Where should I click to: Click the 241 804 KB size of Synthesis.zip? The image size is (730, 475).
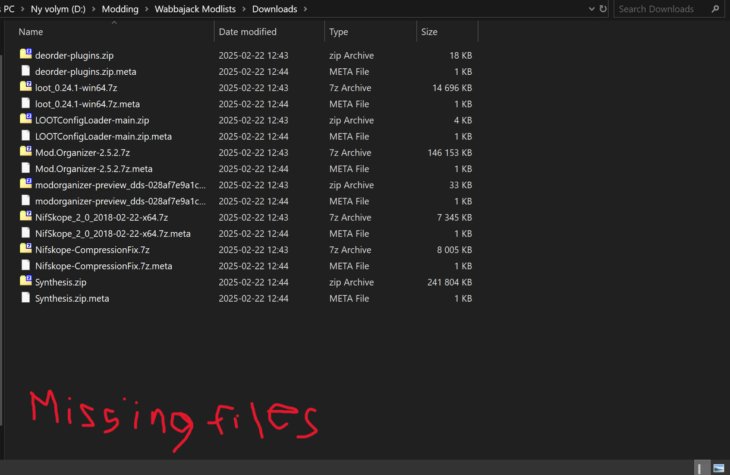coord(449,282)
